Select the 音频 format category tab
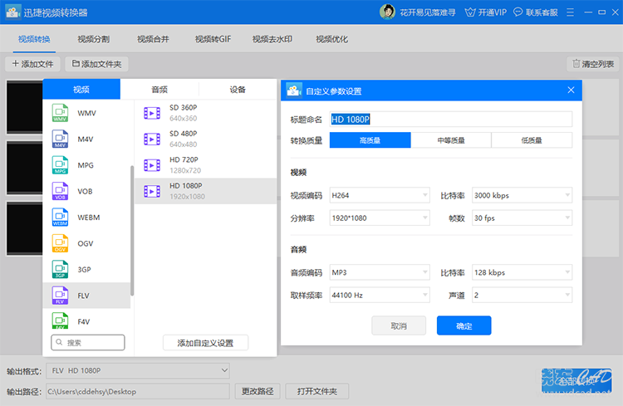The image size is (623, 406). coord(159,90)
